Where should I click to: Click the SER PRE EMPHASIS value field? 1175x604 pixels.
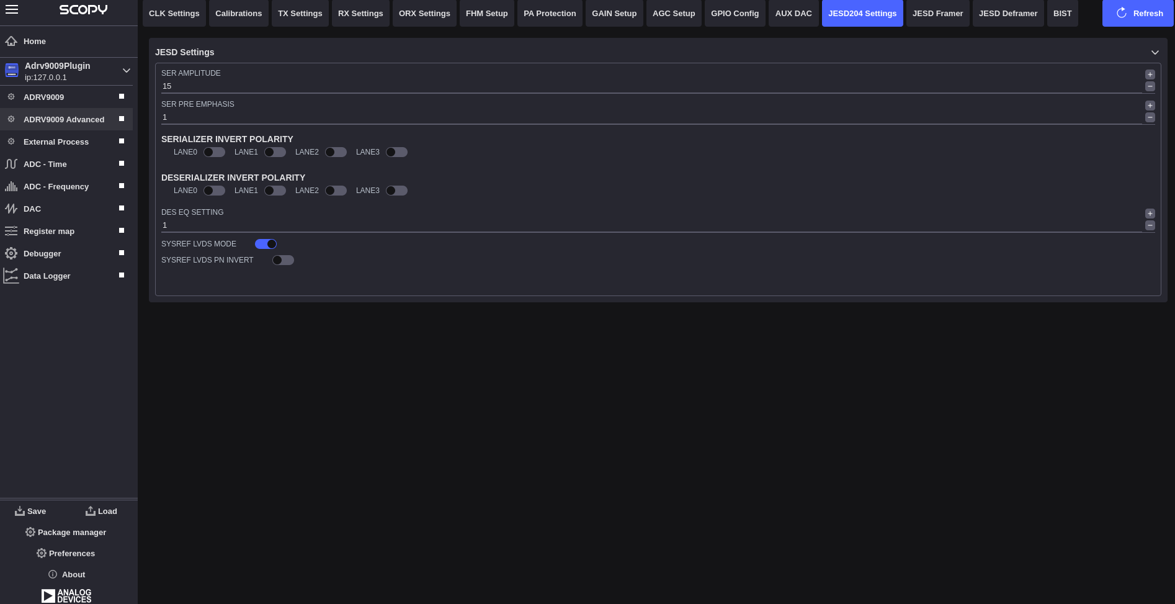click(x=651, y=117)
